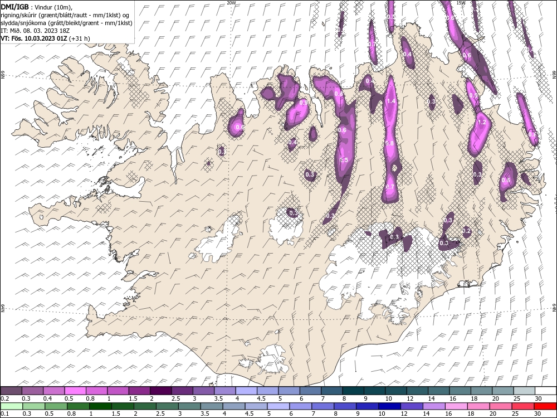Click the deep blue rain-scale swatch labeled 10

389,406
